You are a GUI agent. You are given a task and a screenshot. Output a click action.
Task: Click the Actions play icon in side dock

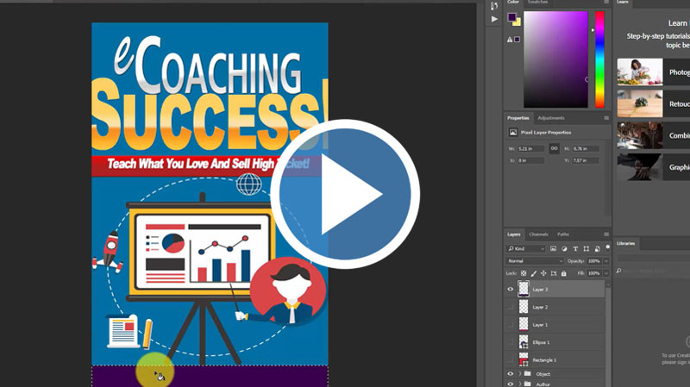pos(494,18)
